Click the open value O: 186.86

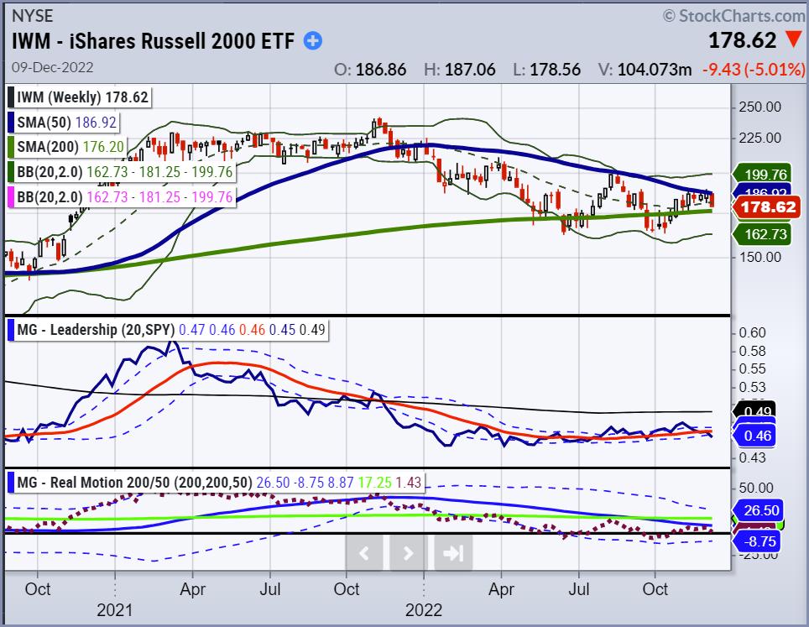pos(370,69)
